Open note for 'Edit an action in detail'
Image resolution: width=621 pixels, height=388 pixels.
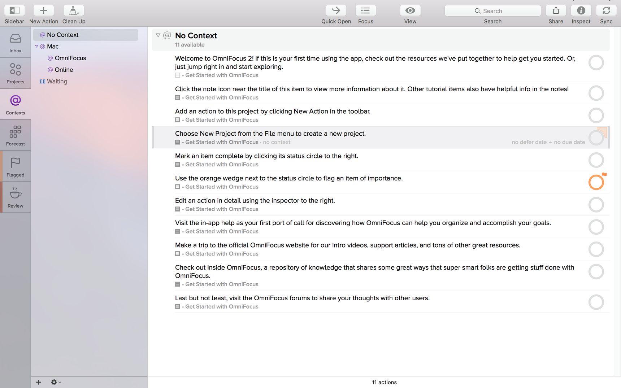(177, 209)
